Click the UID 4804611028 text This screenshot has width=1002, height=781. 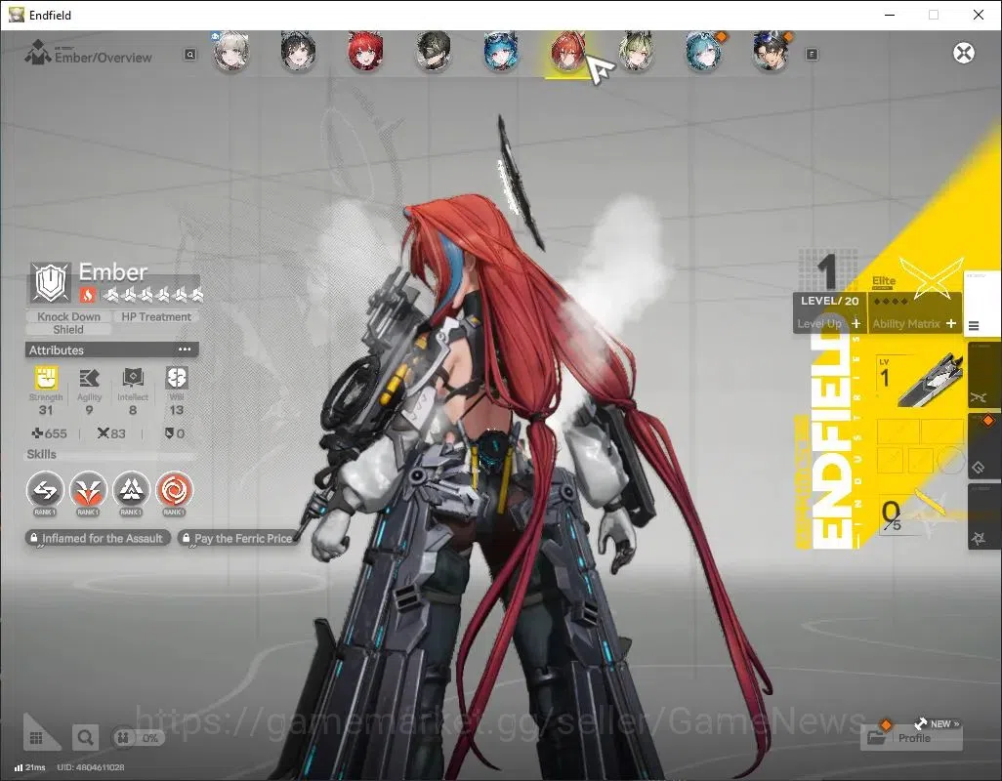pyautogui.click(x=91, y=767)
